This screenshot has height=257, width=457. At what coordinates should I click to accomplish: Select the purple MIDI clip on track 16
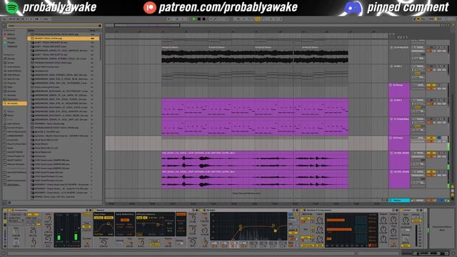point(255,107)
